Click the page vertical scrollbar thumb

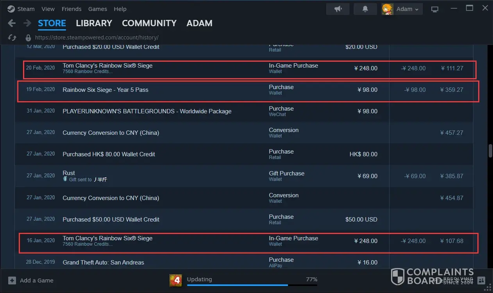[490, 151]
